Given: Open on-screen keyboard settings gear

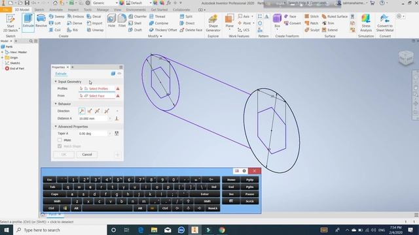Looking at the screenshot, I should 244,171.
